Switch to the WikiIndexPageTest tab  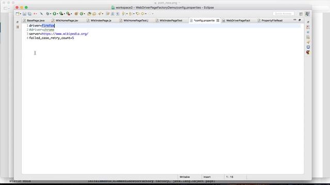coord(169,21)
